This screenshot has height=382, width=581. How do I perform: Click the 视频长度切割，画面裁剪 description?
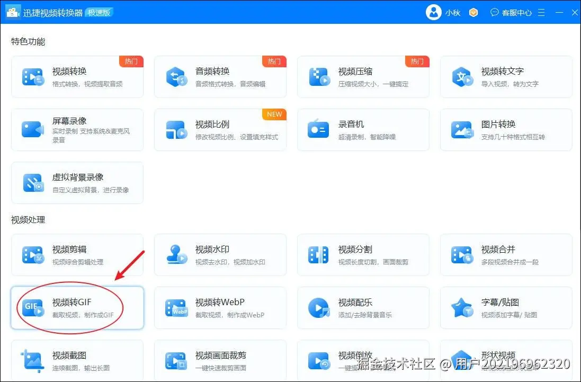click(x=373, y=262)
